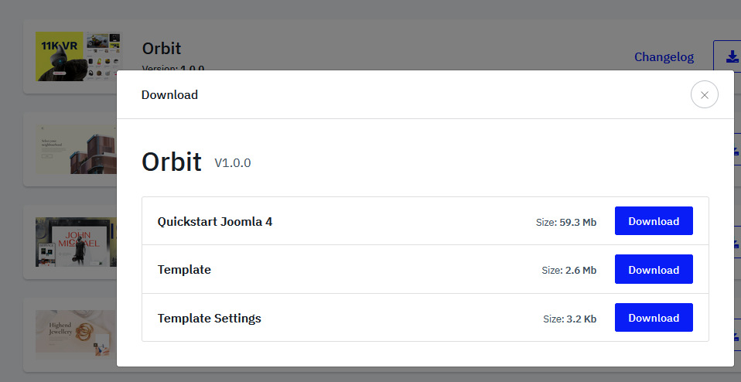Close the Download dialog with the X icon
This screenshot has height=382, width=741.
click(x=704, y=95)
